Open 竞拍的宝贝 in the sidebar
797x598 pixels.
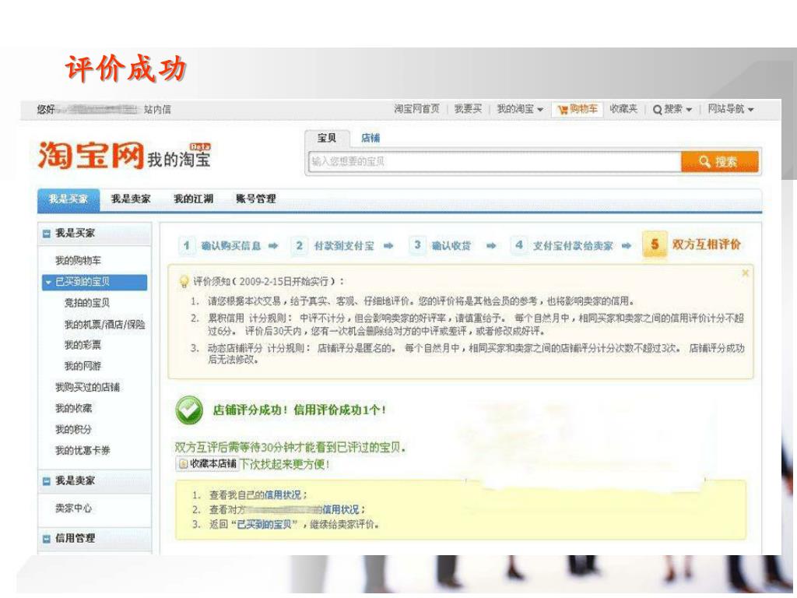point(87,303)
